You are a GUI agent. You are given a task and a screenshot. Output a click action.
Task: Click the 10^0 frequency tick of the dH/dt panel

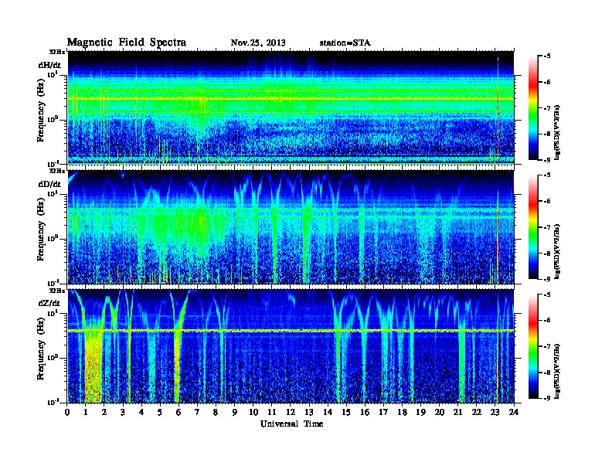point(53,119)
